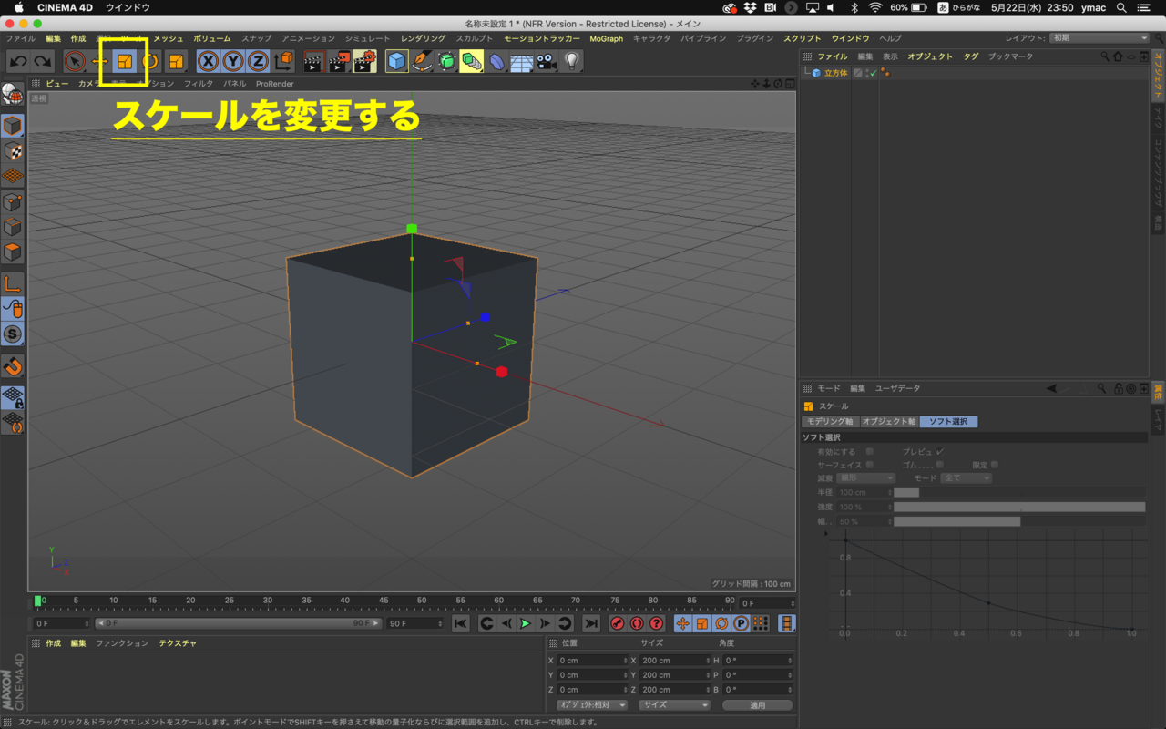Add a Floor environment object
Viewport: 1166px width, 729px height.
tap(521, 62)
